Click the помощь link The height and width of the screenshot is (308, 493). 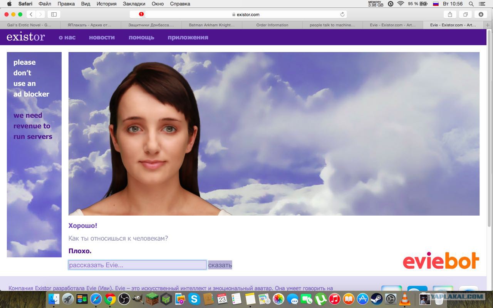tap(141, 37)
